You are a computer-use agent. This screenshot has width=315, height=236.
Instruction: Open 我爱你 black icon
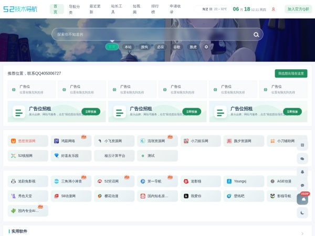tap(186, 196)
